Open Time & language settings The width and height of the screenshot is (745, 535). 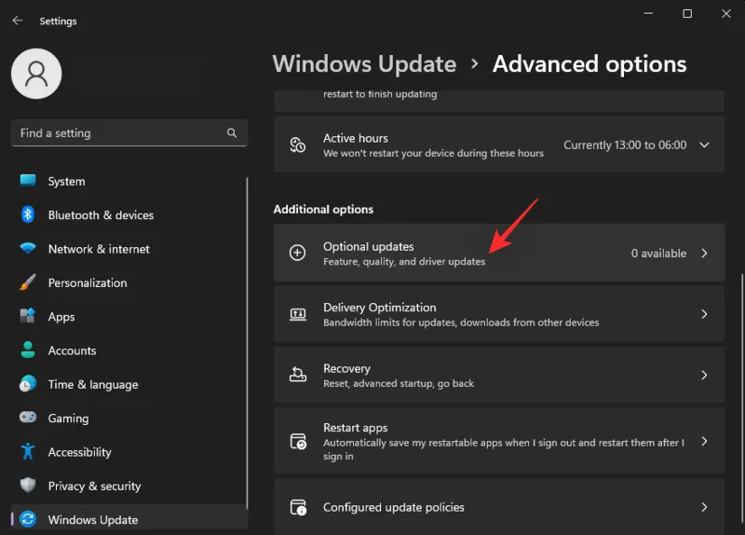(x=129, y=384)
